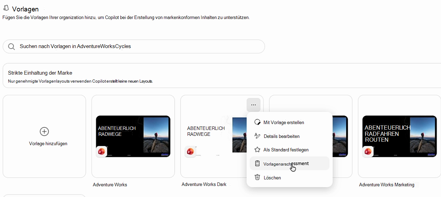Open the Adventure Works template thumbnail

[x=133, y=137]
